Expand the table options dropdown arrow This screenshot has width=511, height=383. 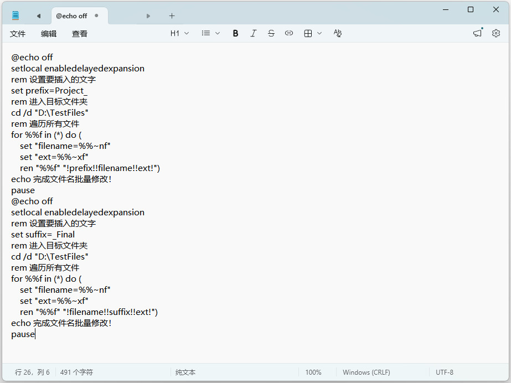tap(319, 33)
